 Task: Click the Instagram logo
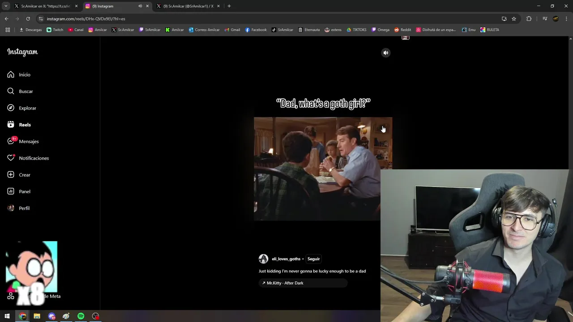(x=22, y=52)
